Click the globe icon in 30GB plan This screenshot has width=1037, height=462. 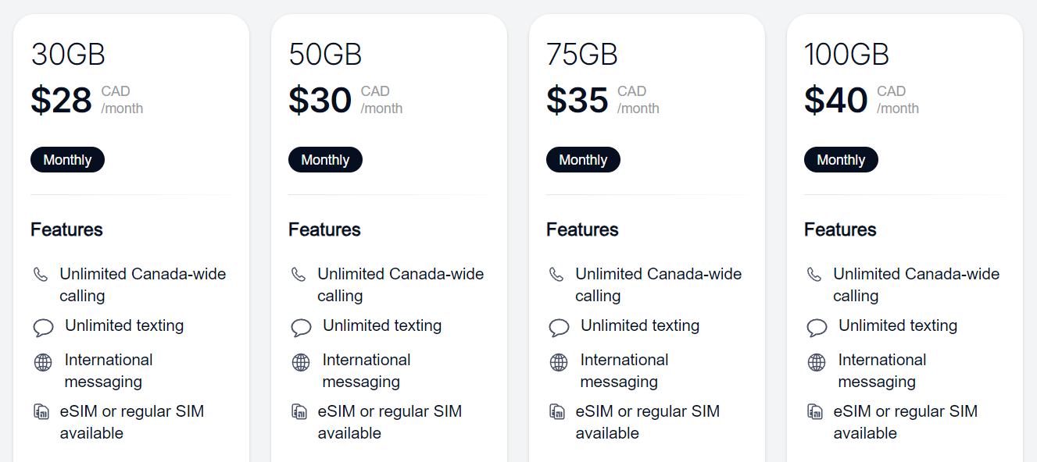(43, 362)
